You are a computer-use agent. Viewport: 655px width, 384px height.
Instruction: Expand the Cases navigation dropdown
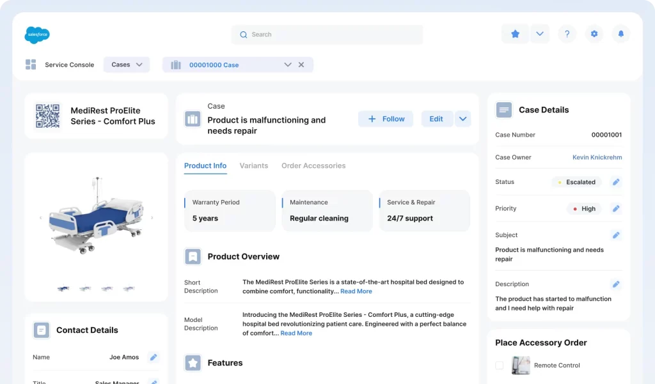pyautogui.click(x=127, y=65)
